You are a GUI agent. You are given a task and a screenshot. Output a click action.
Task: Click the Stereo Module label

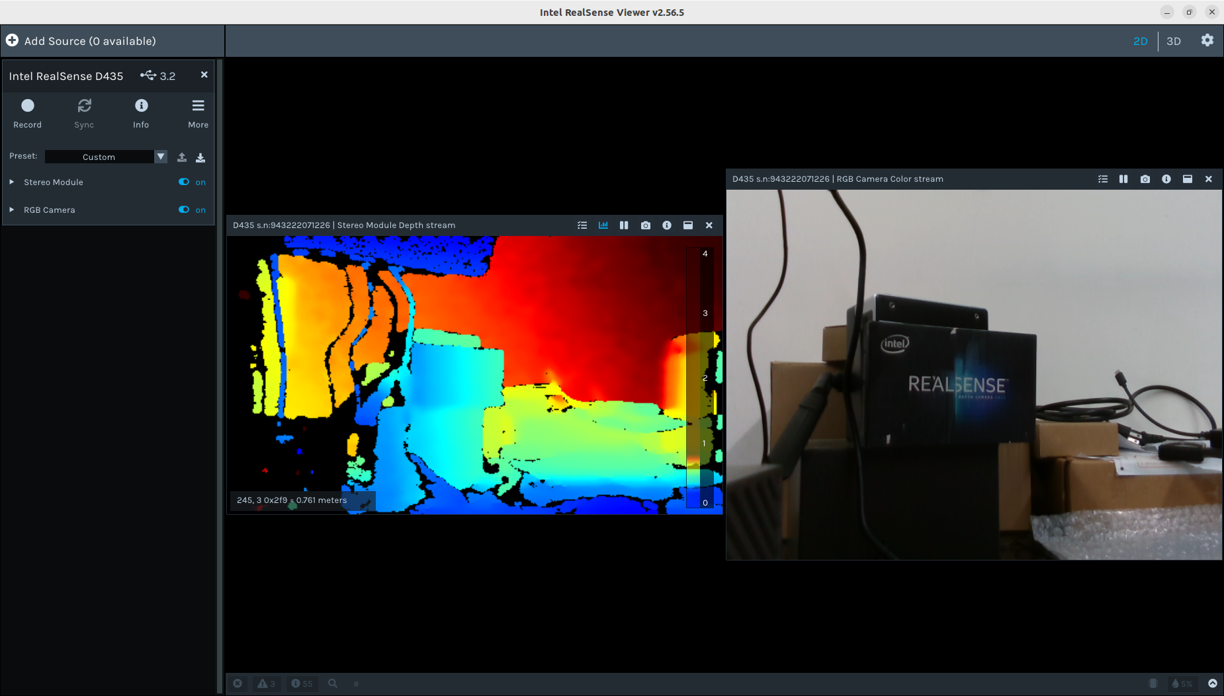tap(54, 182)
